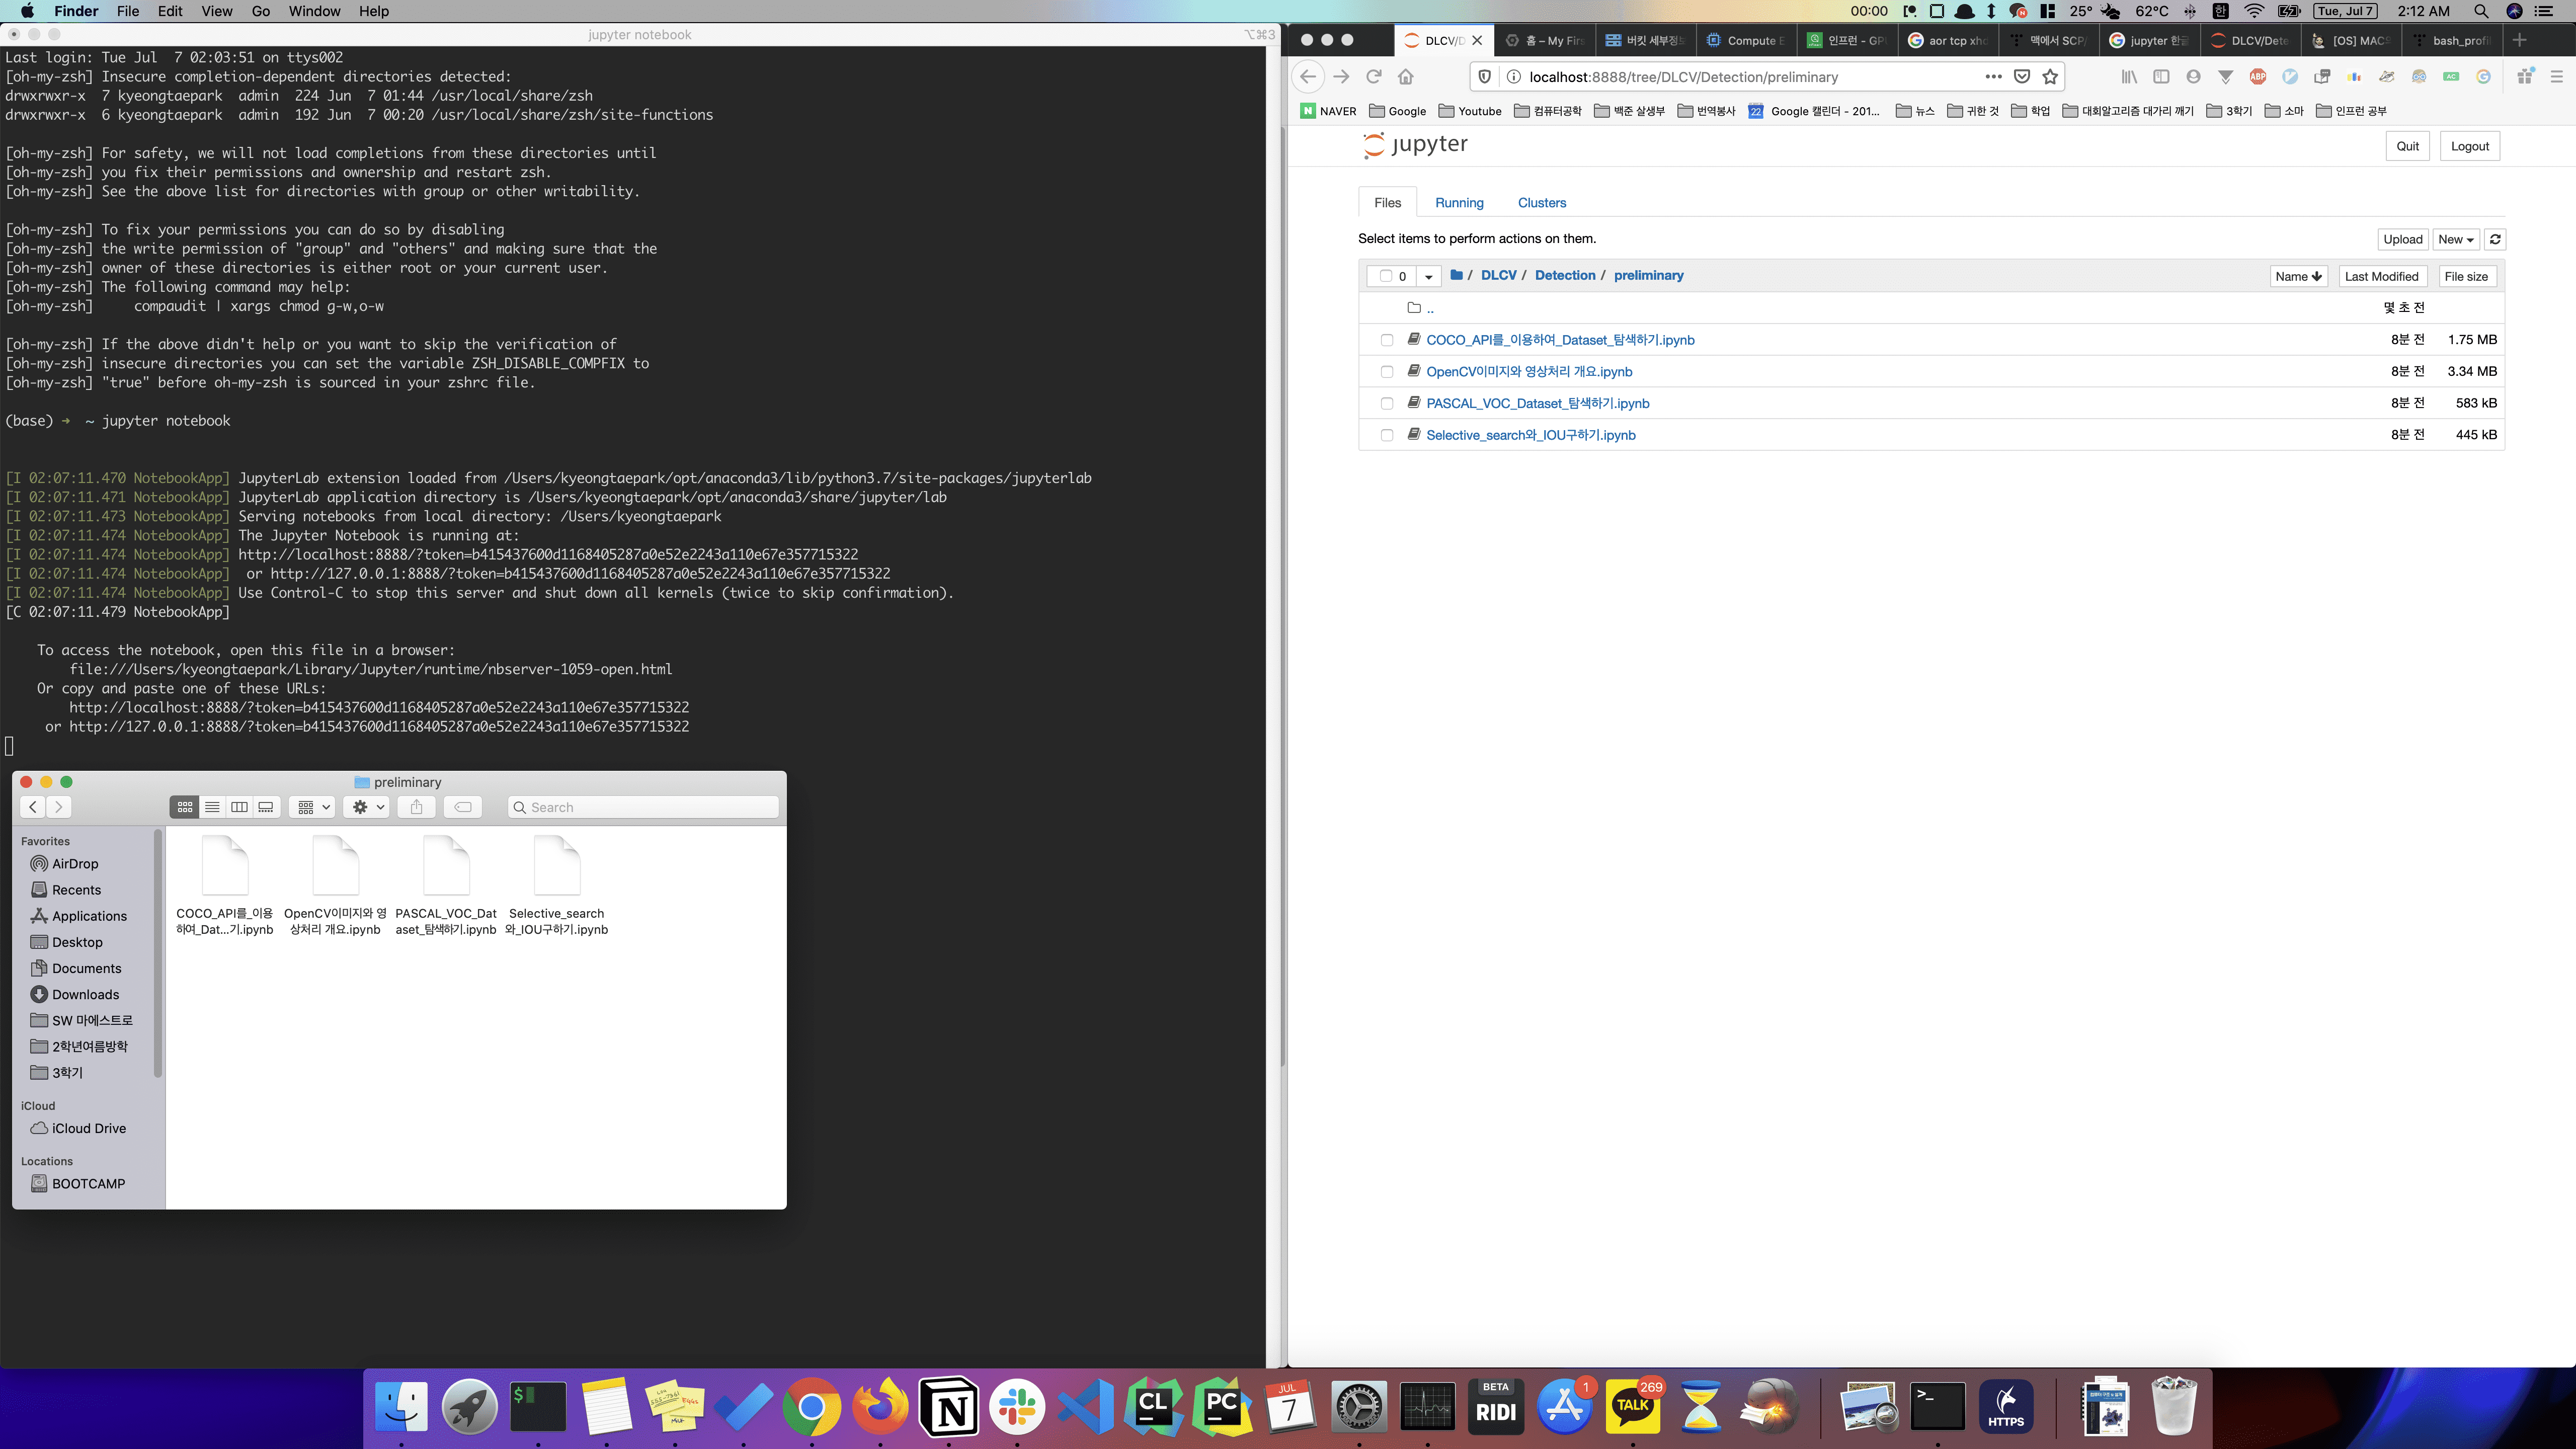Click the Upload button
This screenshot has height=1449, width=2576.
2402,239
